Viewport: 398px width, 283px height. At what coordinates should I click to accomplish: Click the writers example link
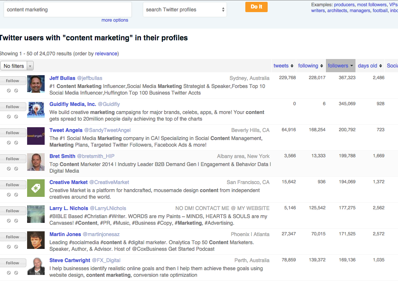pos(318,11)
